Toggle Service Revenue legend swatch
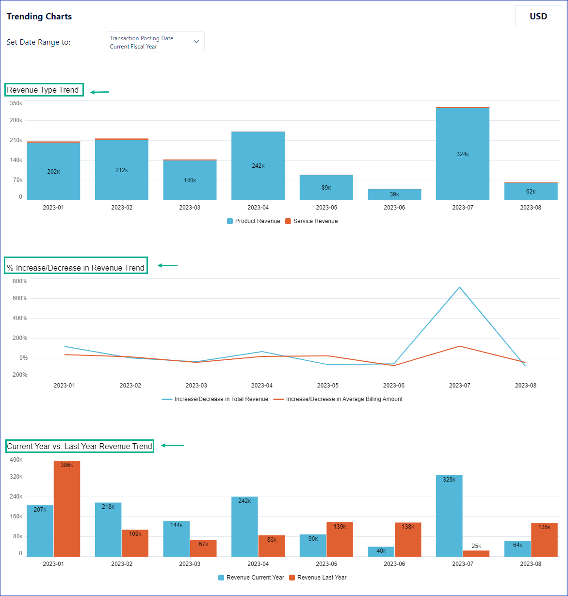This screenshot has height=596, width=568. click(288, 221)
